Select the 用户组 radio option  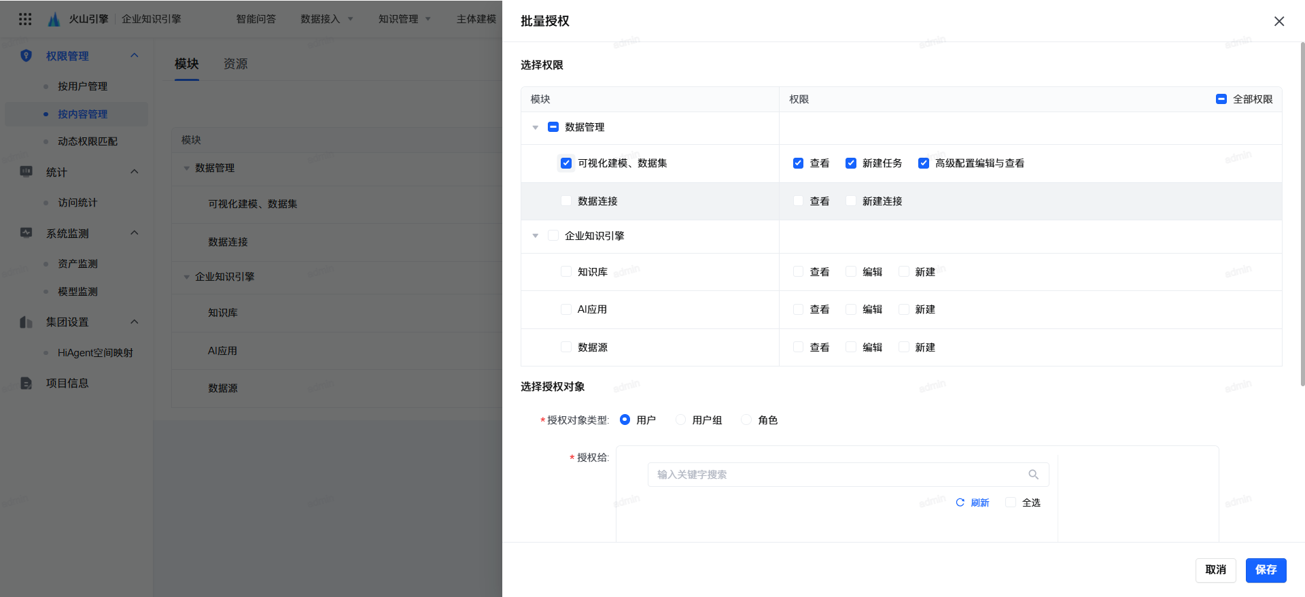point(680,420)
